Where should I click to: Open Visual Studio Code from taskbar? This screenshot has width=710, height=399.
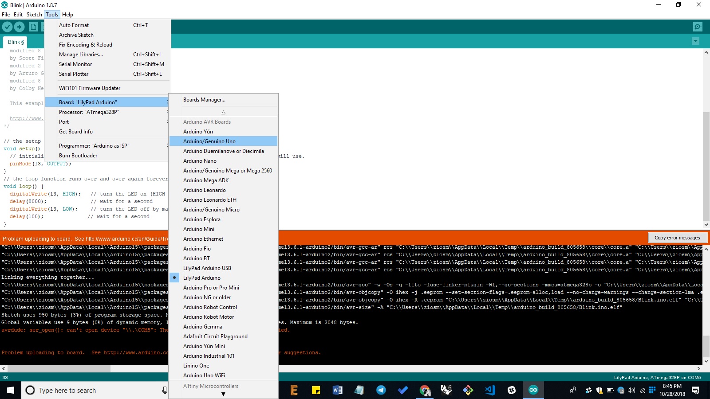(490, 390)
